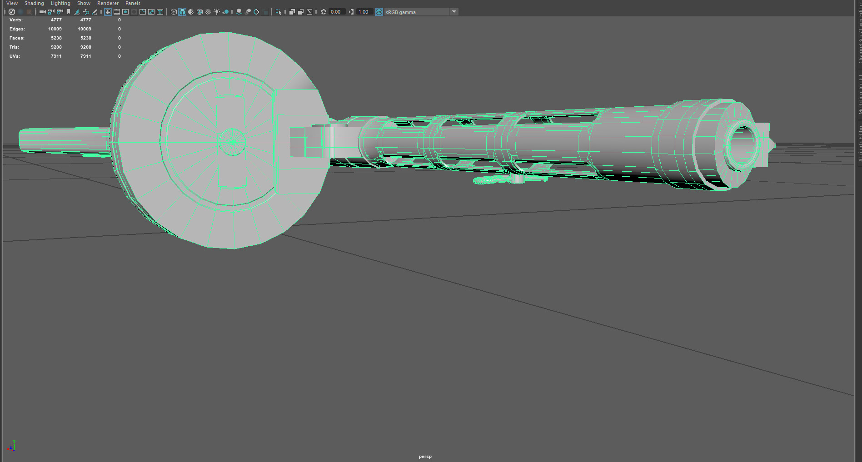Click the Multisample Anti-aliasing icon
862x462 pixels.
coord(256,12)
